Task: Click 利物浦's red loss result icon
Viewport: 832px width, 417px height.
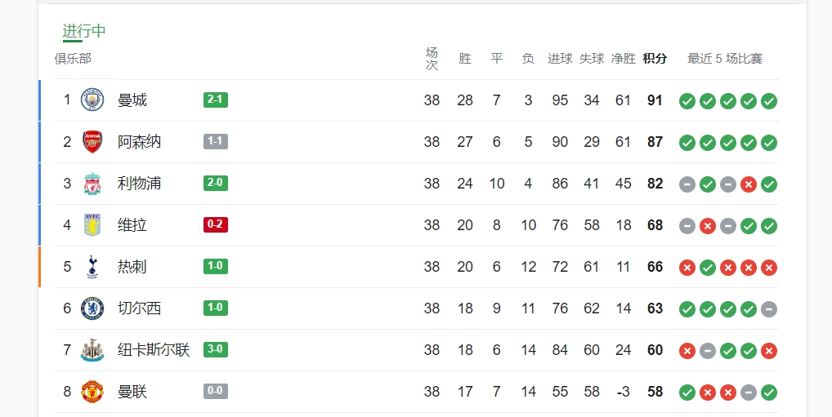Action: pyautogui.click(x=749, y=184)
